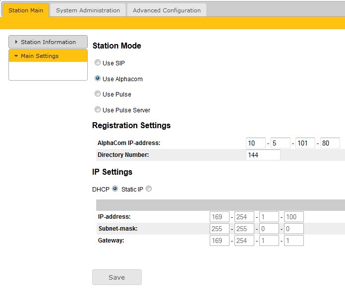Click second octet of AlphaCom IP-address
This screenshot has height=290, width=345.
pos(280,143)
